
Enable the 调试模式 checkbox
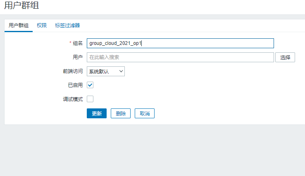pyautogui.click(x=90, y=99)
